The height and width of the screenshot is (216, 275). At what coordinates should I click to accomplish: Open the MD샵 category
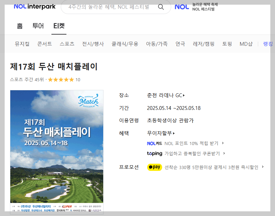[x=246, y=44]
